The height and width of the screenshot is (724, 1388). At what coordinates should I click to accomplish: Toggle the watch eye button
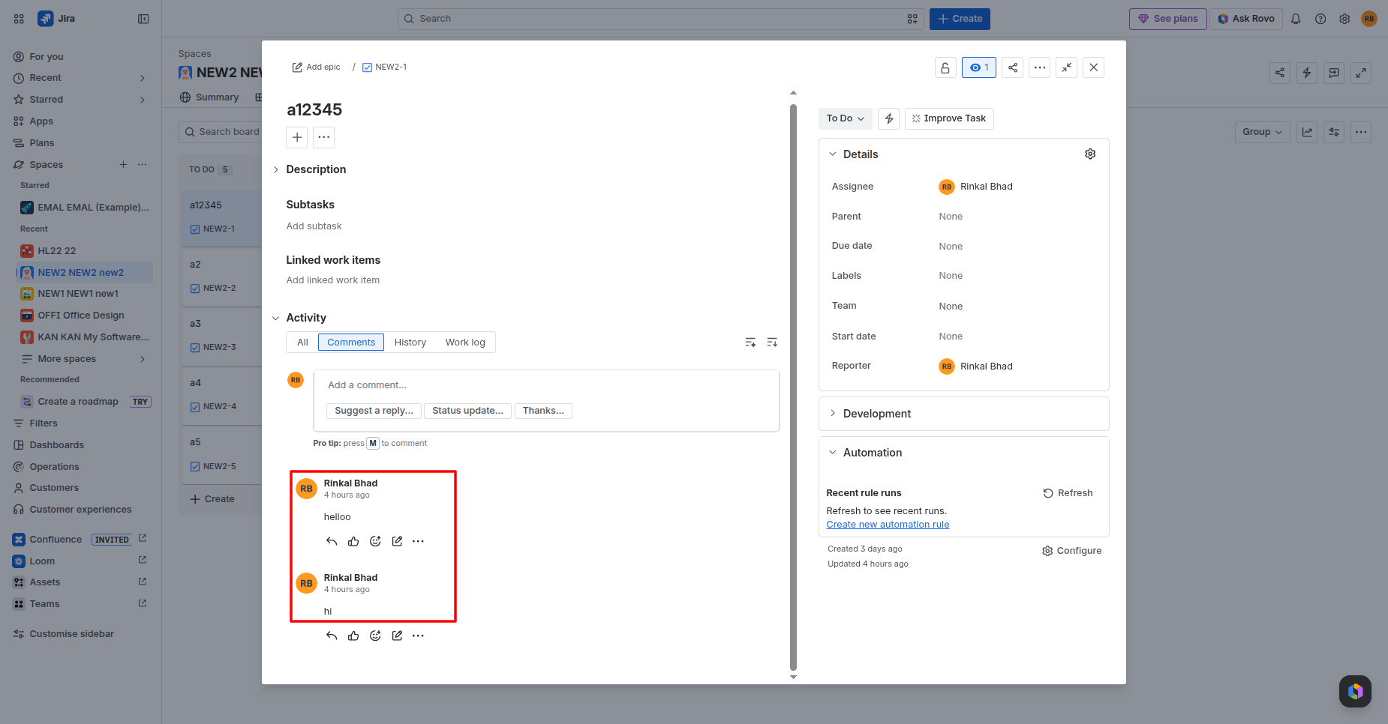(x=979, y=67)
